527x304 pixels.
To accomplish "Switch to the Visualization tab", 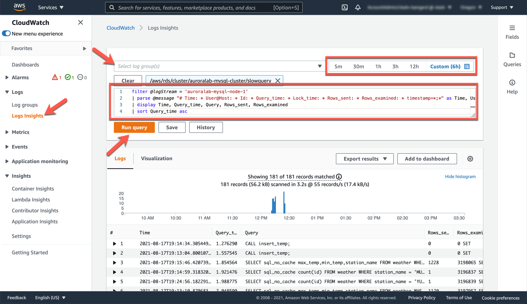I will click(157, 158).
